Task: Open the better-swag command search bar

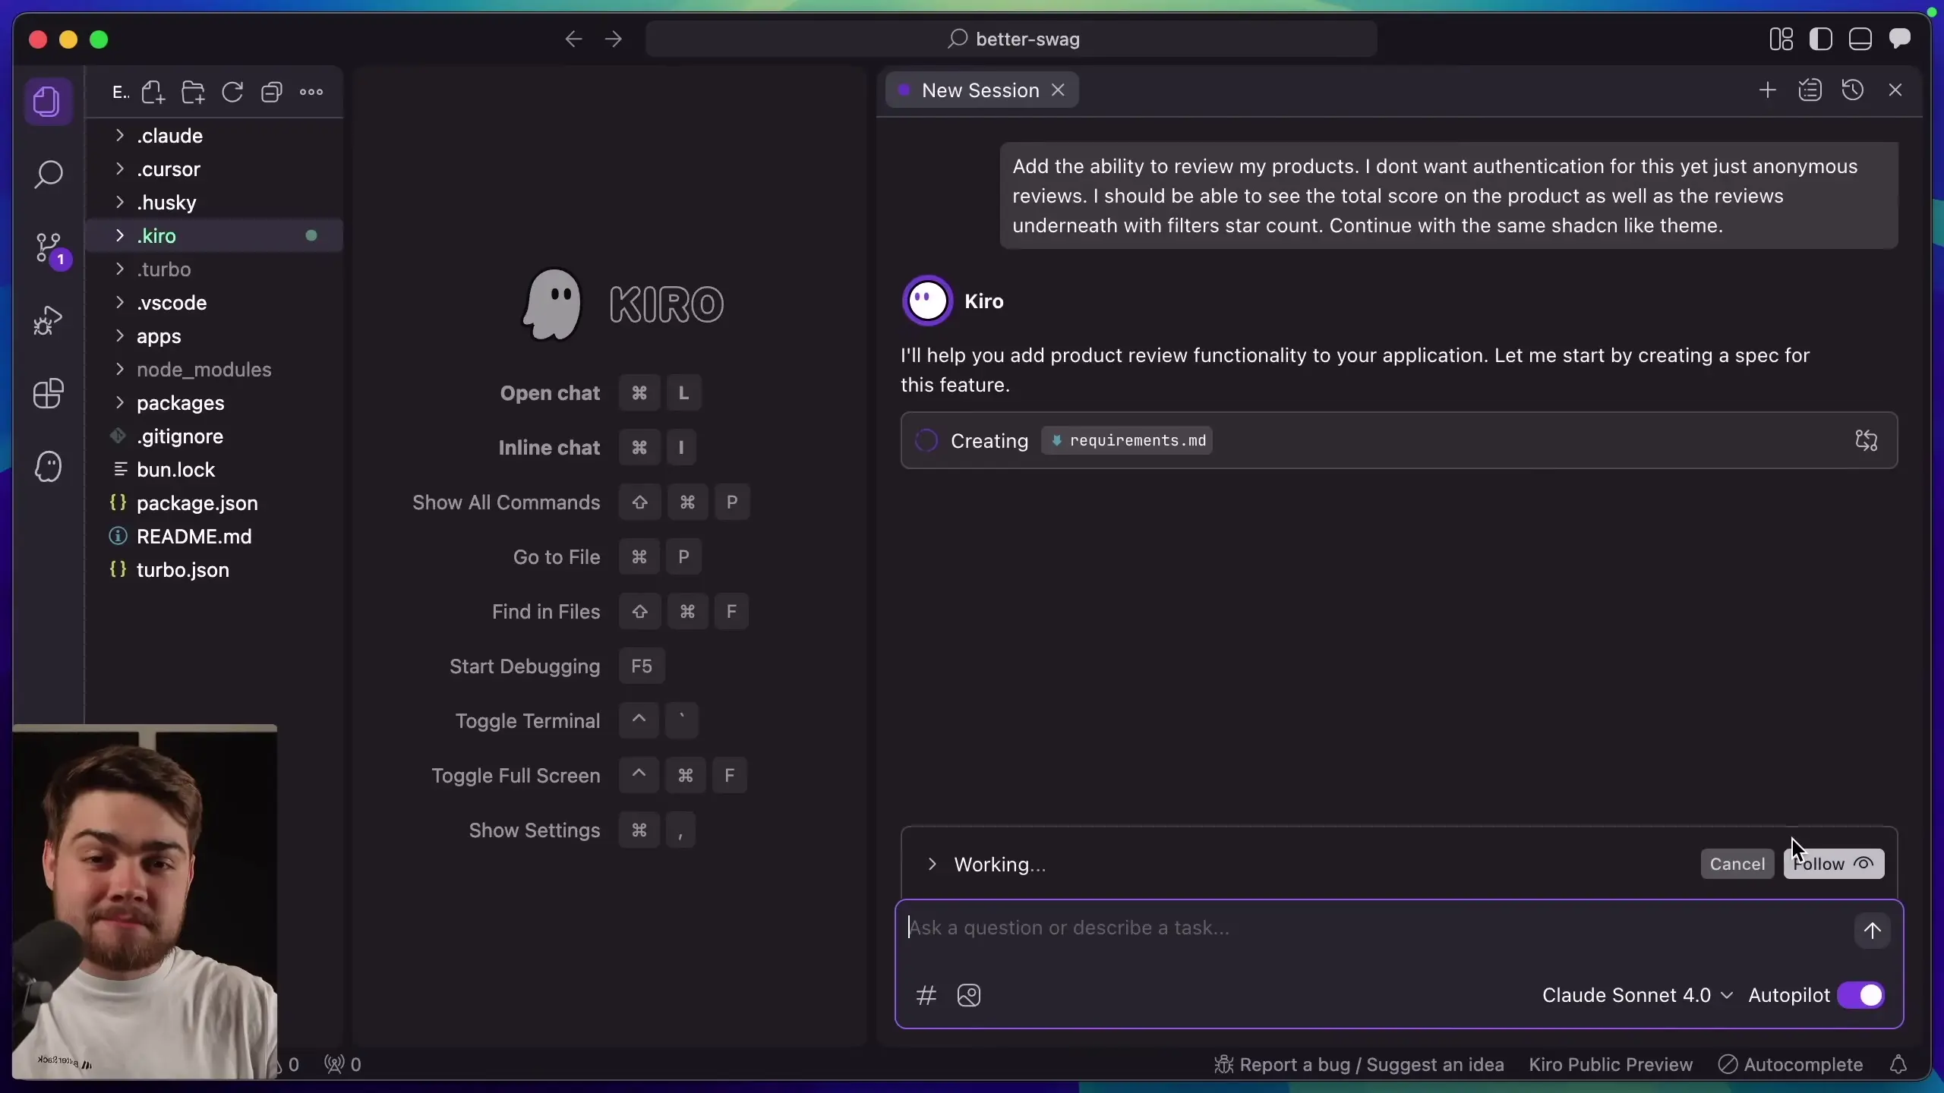Action: pos(1011,39)
